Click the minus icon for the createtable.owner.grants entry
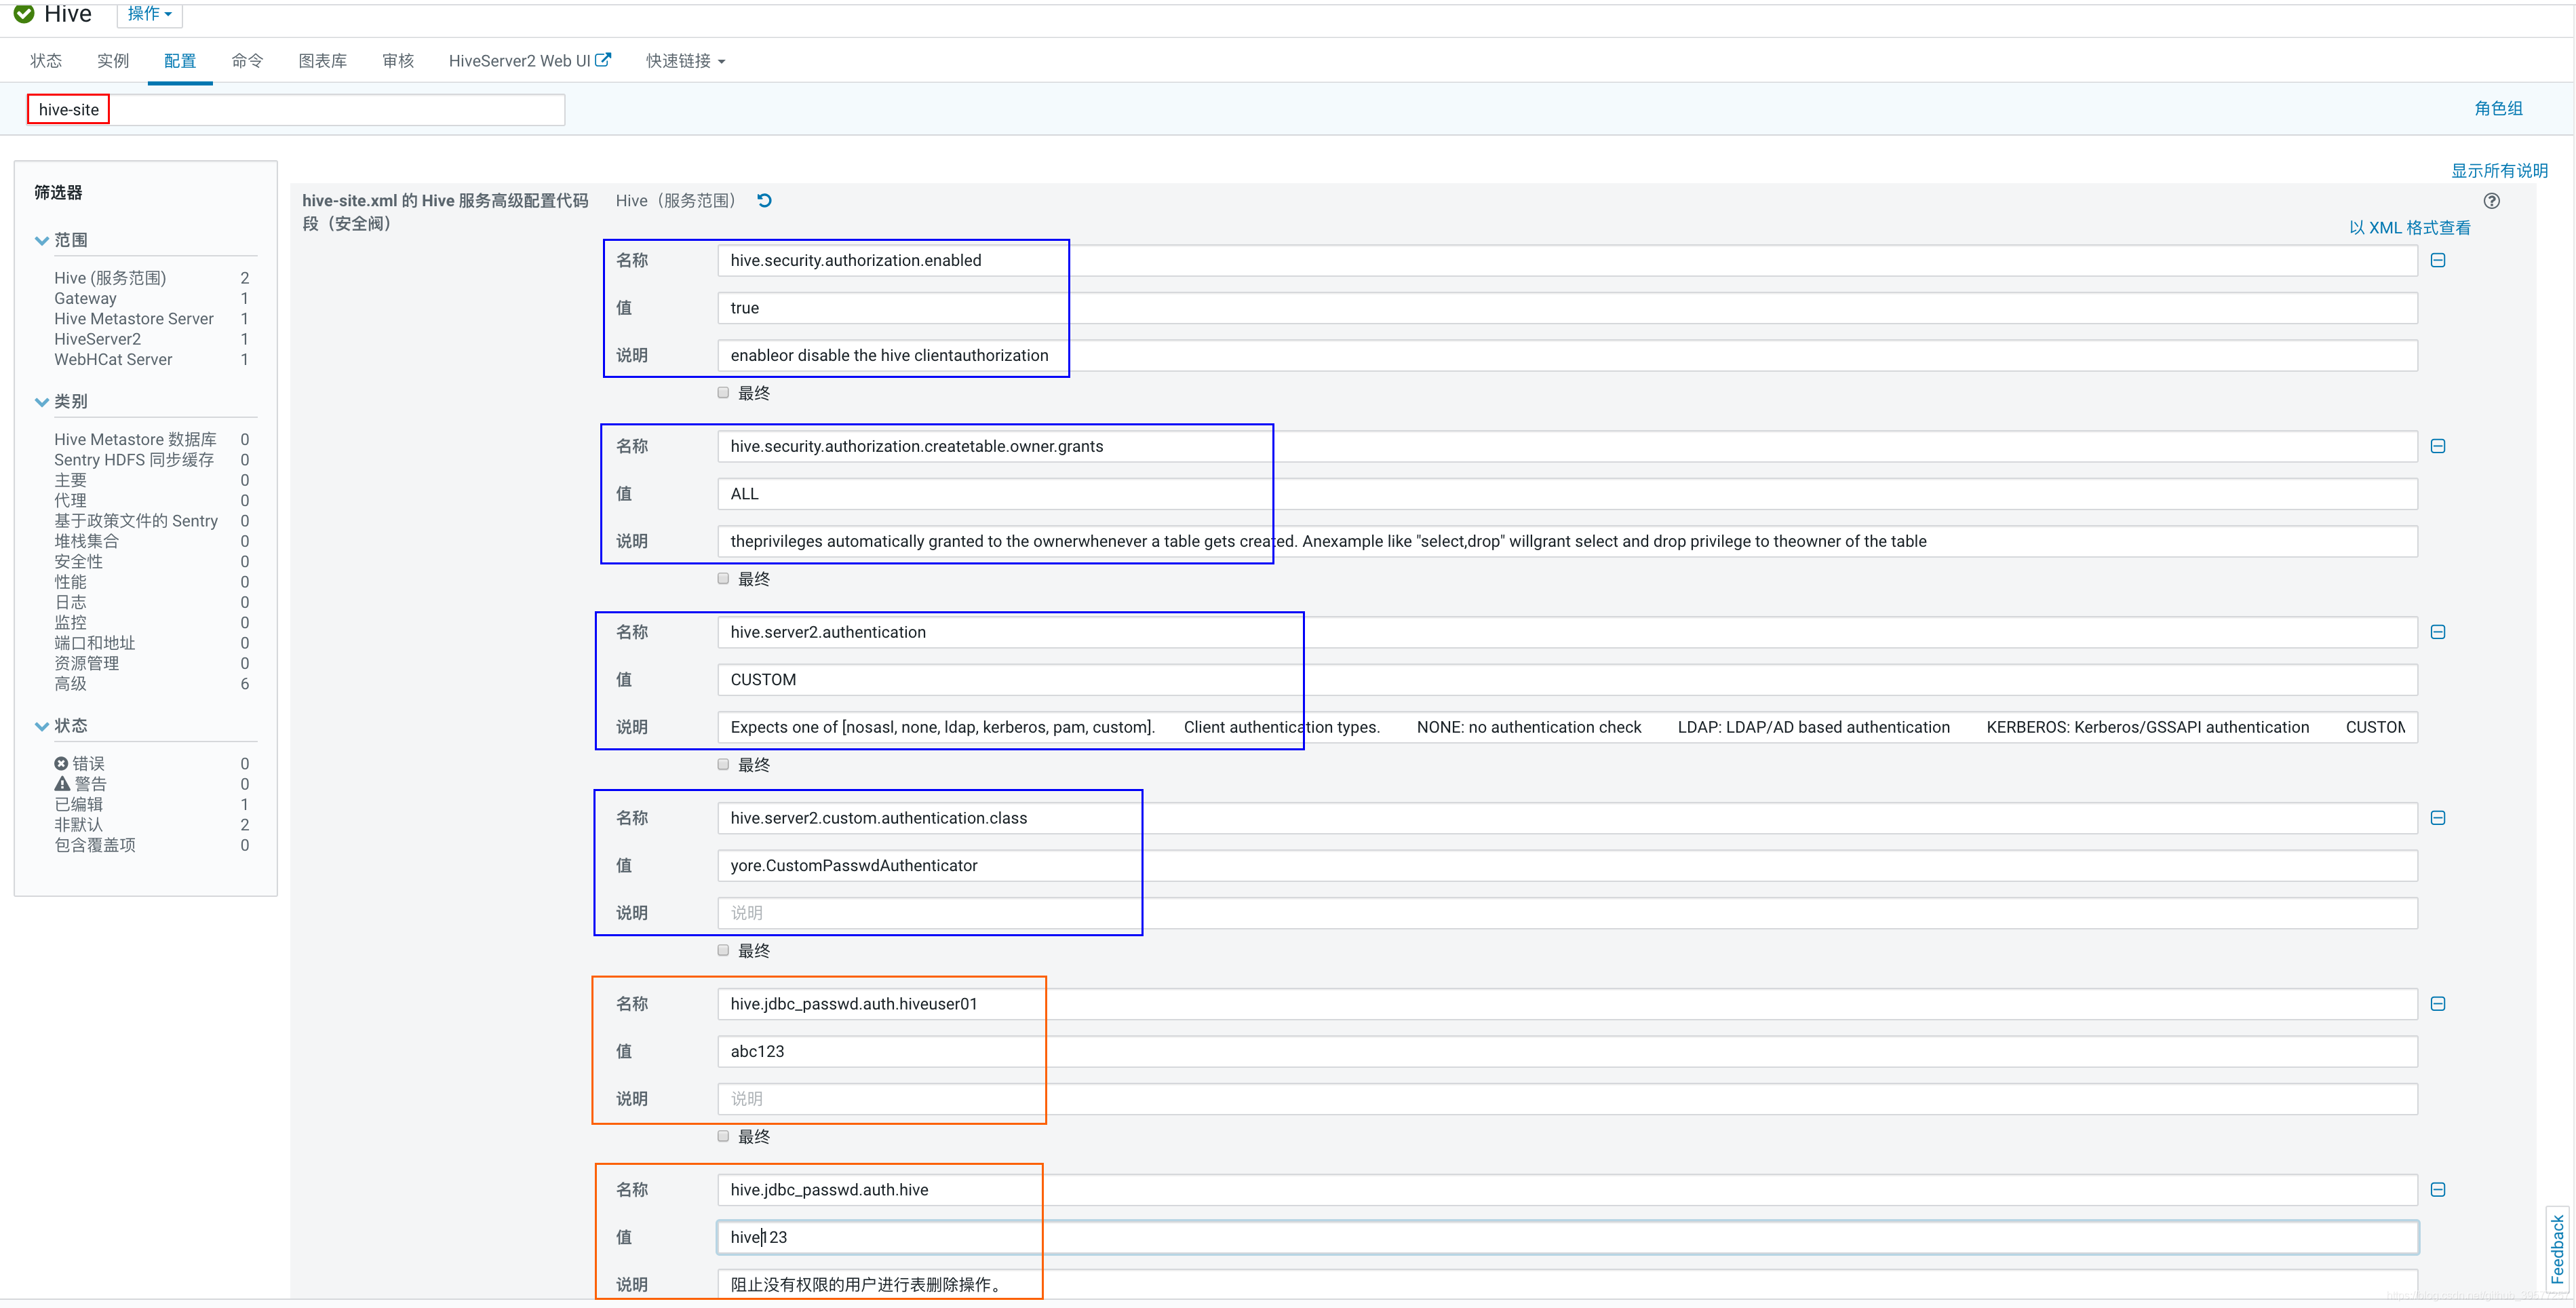 [2438, 446]
